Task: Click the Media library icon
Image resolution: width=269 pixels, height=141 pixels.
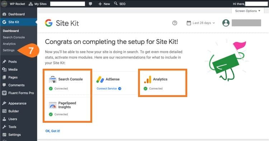Action: pos(4,69)
